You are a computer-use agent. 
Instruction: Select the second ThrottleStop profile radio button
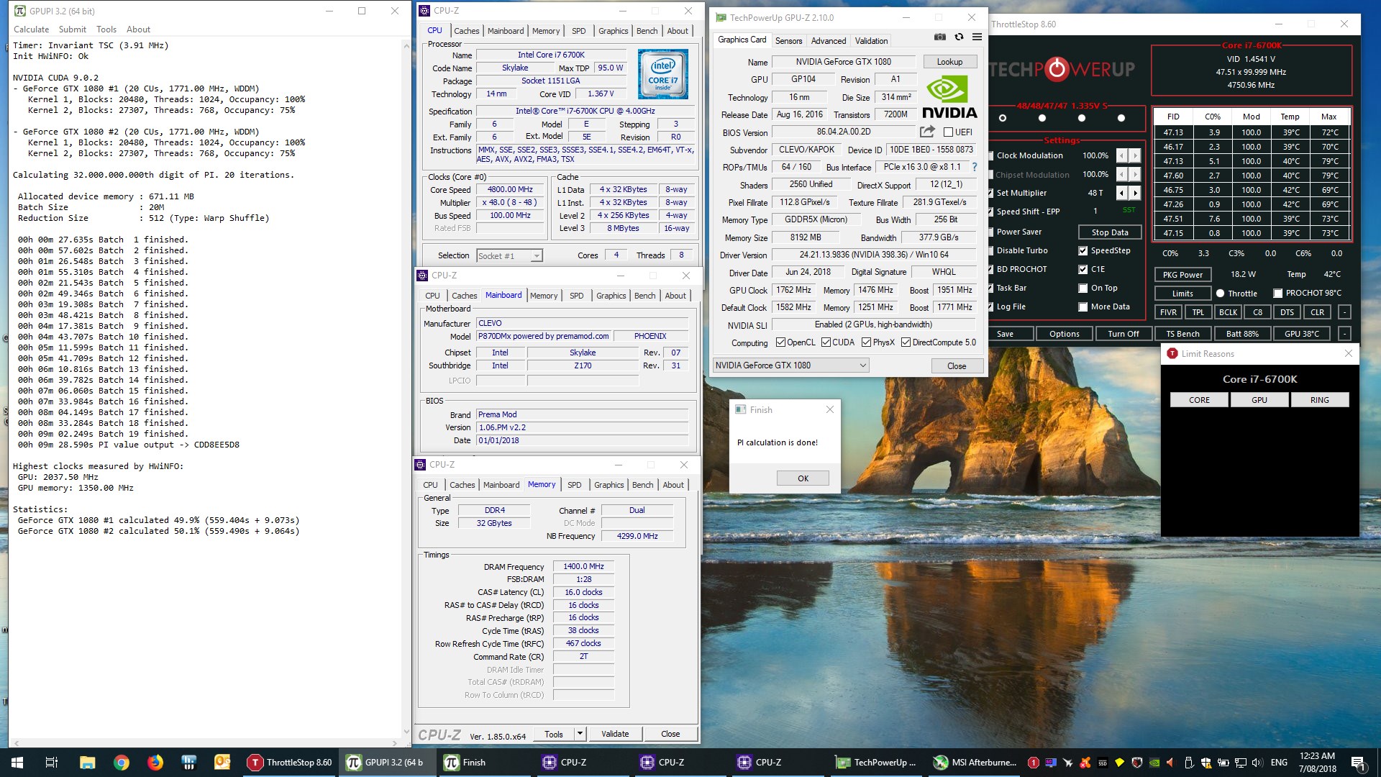(x=1042, y=118)
